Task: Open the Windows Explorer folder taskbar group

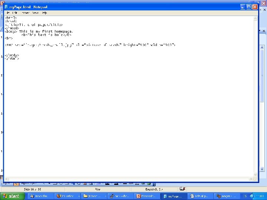Action: (x=94, y=196)
